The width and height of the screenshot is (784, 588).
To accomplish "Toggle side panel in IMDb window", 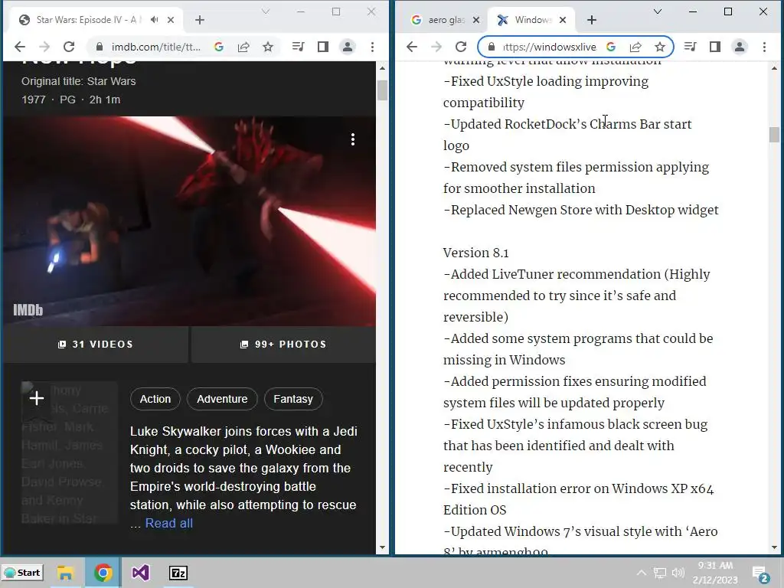I will [323, 47].
